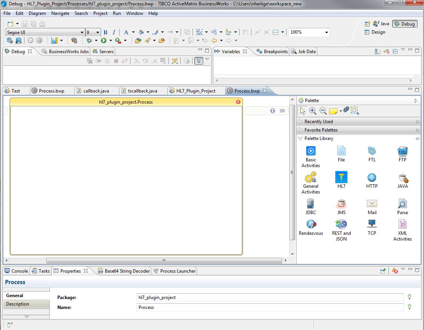424x330 pixels.
Task: Open the Rendezvous palette
Action: pos(311,224)
